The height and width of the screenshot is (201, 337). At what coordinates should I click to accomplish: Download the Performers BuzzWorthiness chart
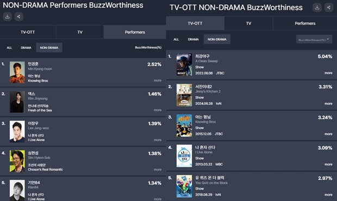click(x=7, y=16)
